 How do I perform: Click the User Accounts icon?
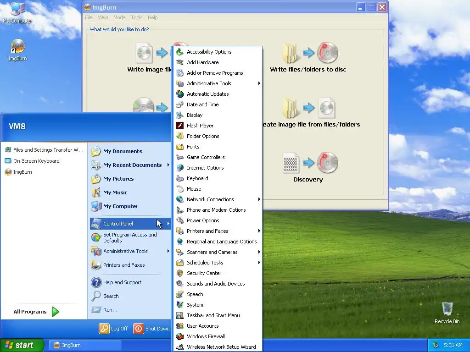(x=180, y=326)
